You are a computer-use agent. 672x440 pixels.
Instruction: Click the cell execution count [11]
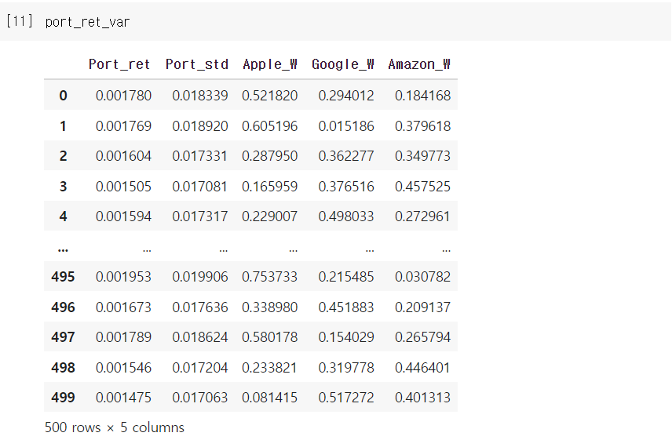coord(20,20)
